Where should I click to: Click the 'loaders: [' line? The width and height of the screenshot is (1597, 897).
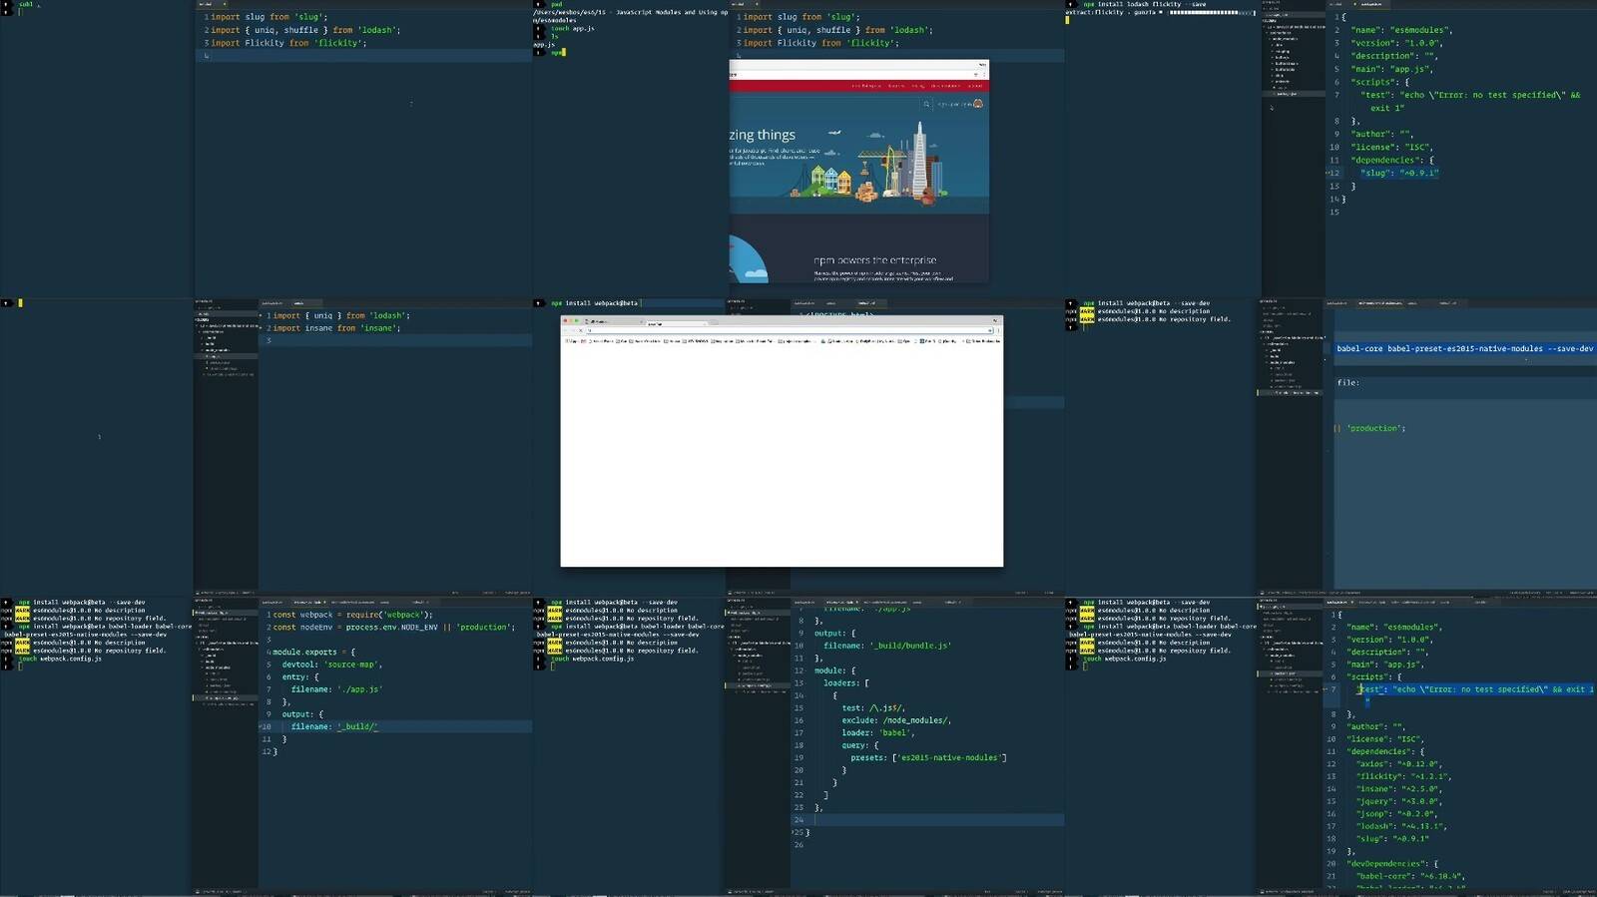tap(846, 683)
